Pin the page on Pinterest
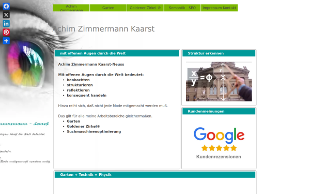 [6, 32]
